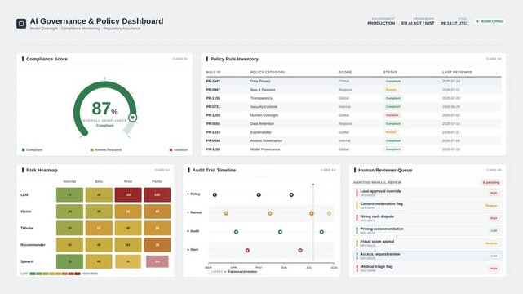The height and width of the screenshot is (294, 523).
Task: Click the Violation legend entry under the gauge
Action: point(179,149)
